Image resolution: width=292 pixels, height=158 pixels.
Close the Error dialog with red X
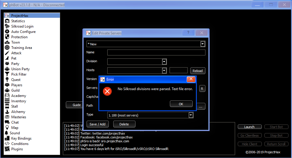pos(191,79)
